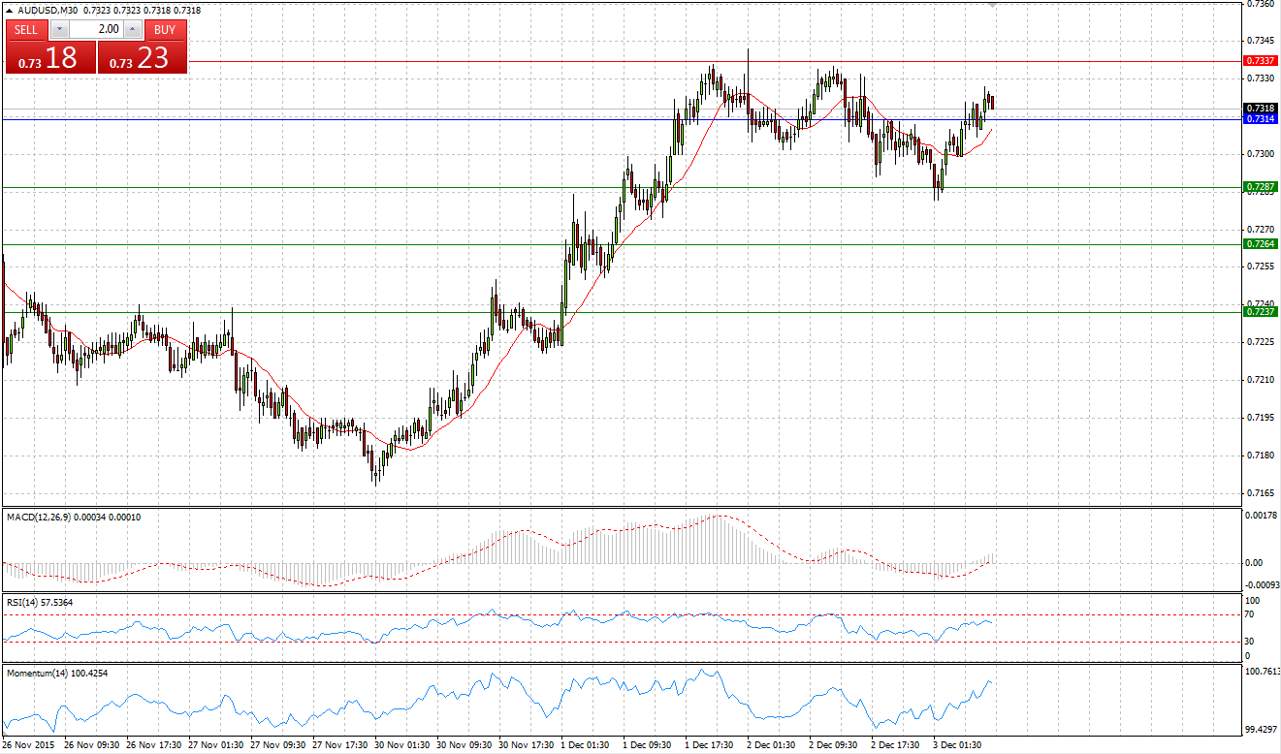Click the 0.7165 price scale value
1281x754 pixels.
pos(1262,493)
